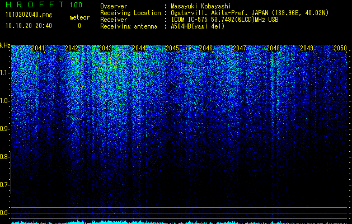Click the 2041 time marker
This screenshot has height=224, width=352.
click(x=38, y=48)
